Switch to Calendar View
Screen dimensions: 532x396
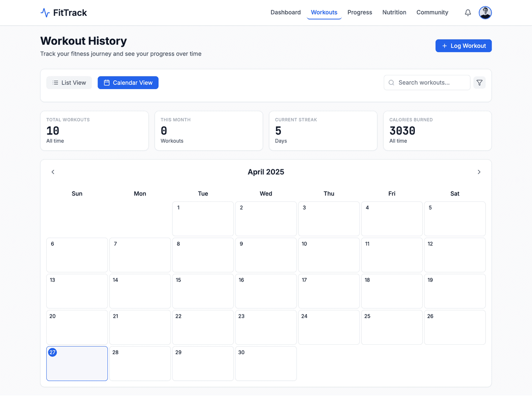pos(128,83)
